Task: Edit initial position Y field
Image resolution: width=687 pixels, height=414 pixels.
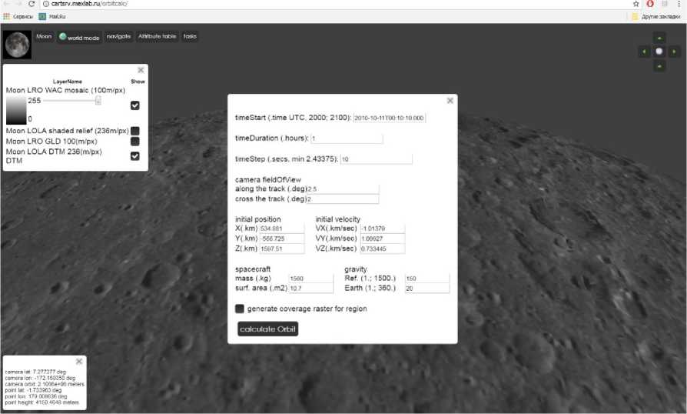Action: [x=282, y=239]
